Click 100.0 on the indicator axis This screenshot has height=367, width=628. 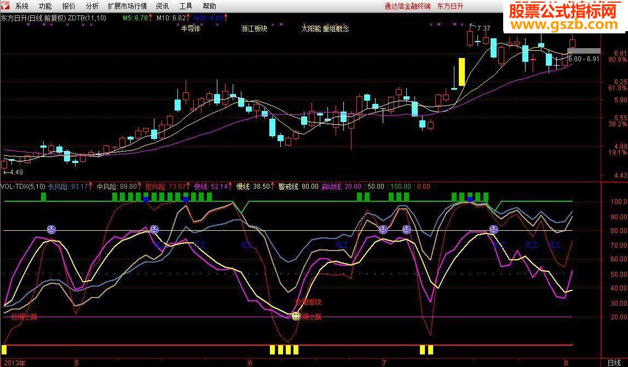click(x=619, y=201)
